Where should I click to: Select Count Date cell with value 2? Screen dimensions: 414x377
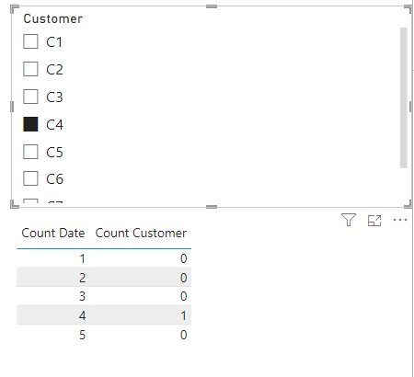pos(53,278)
